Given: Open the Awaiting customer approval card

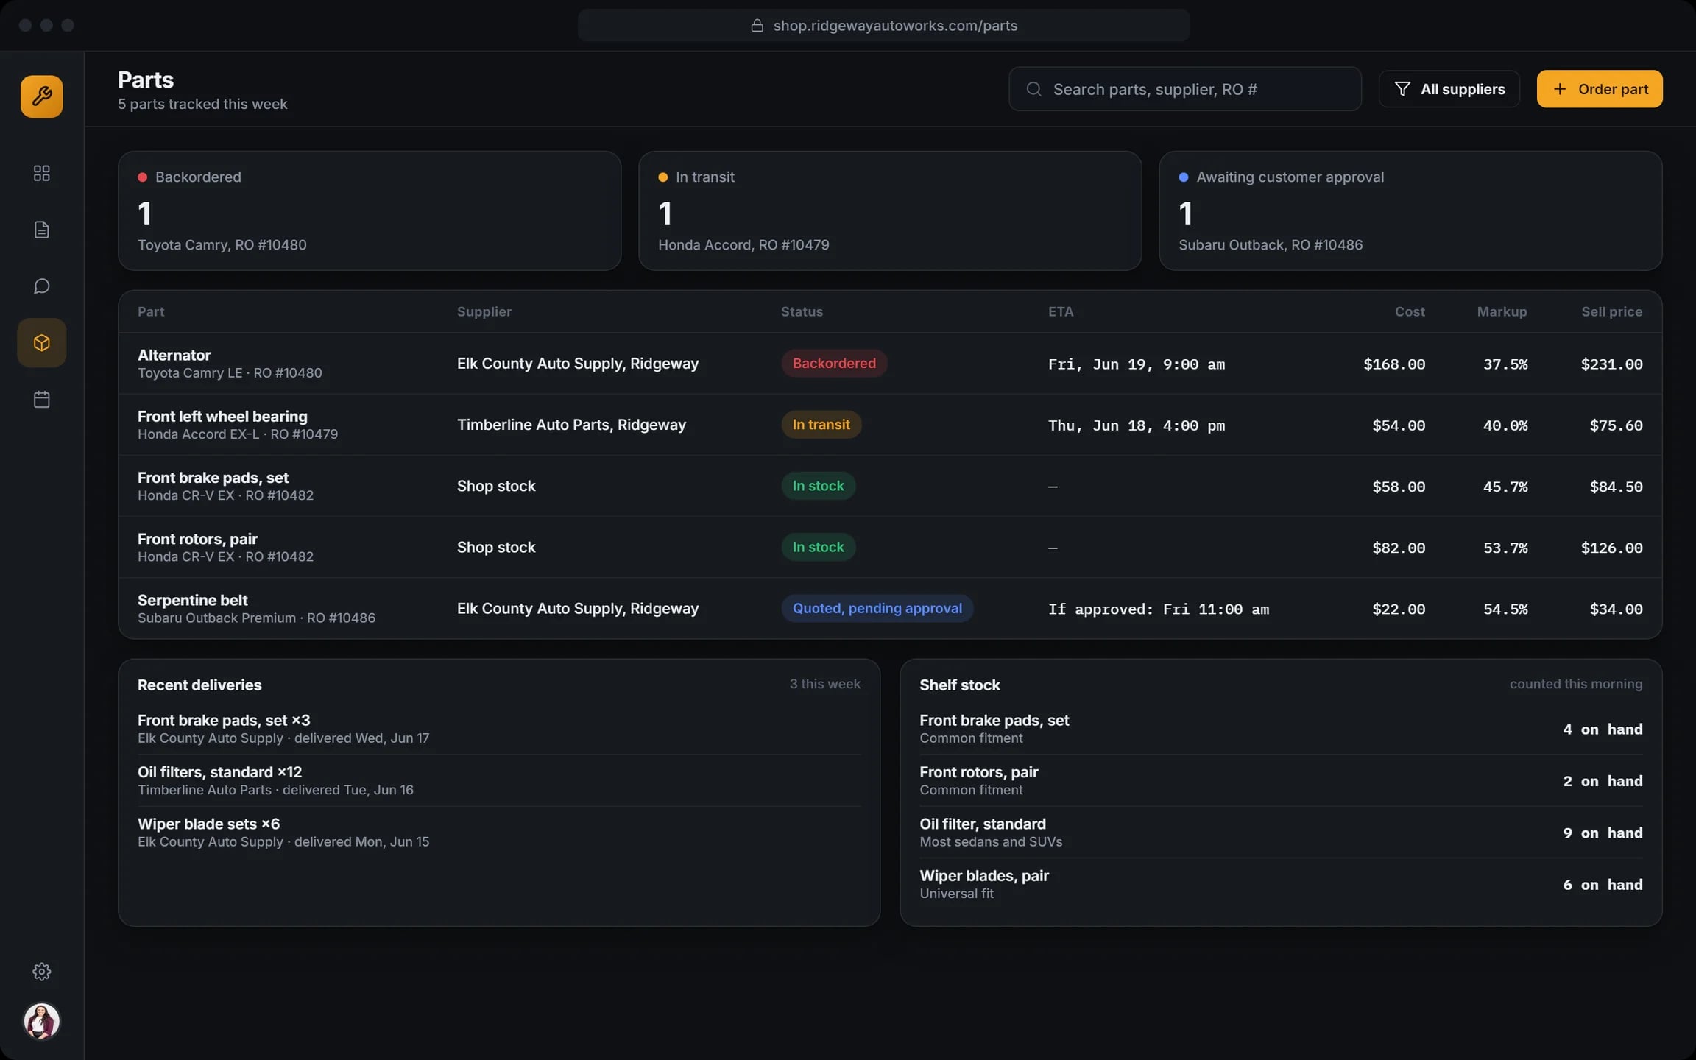Looking at the screenshot, I should (1410, 211).
